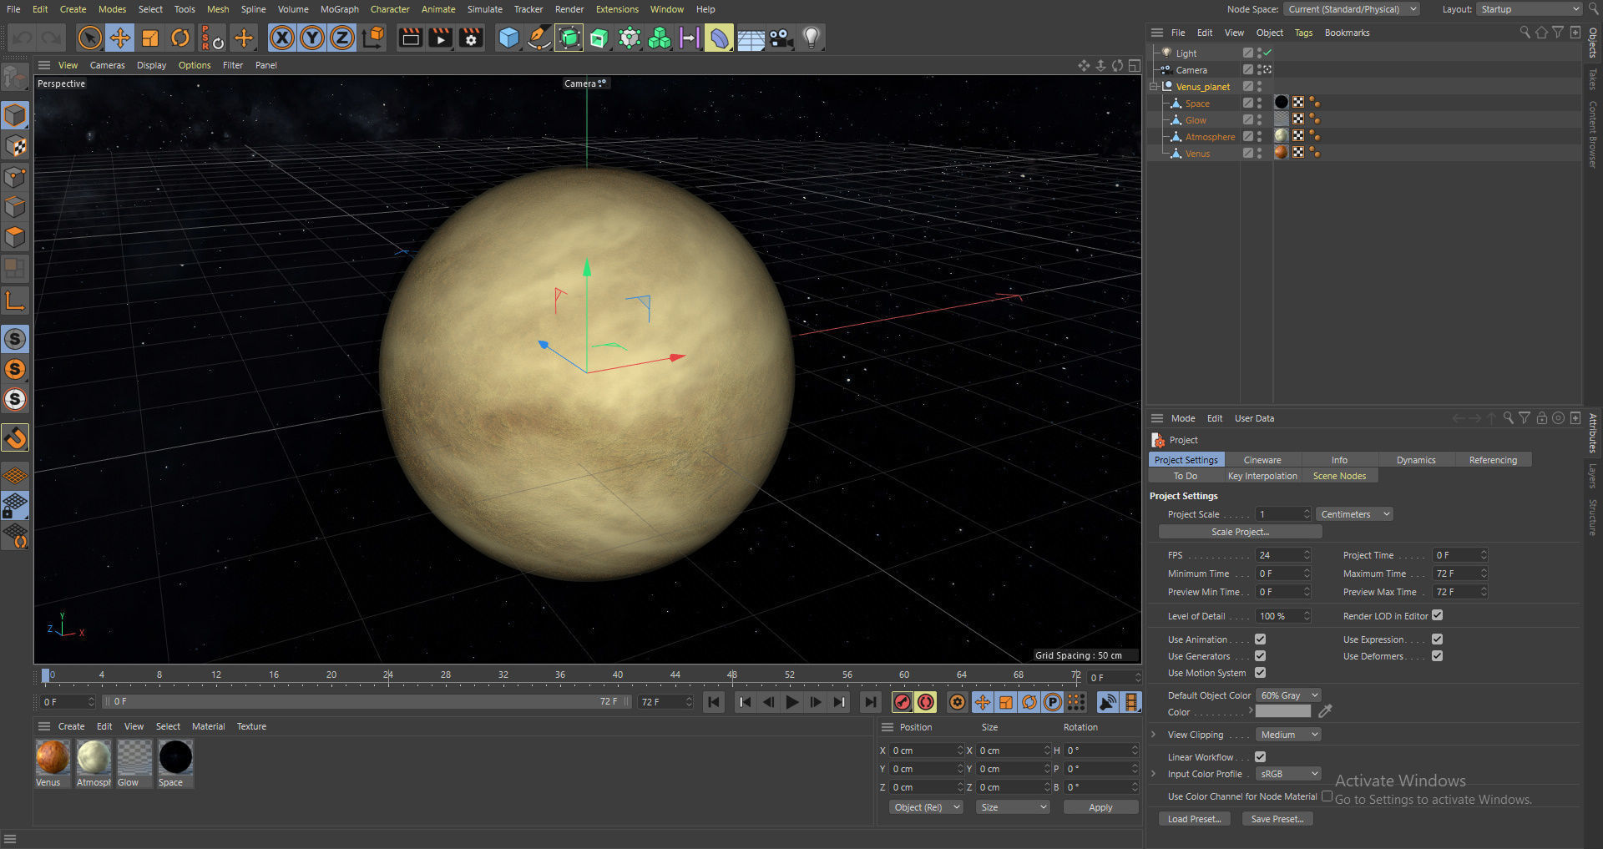Enable Polygons mode in left sidebar

[x=15, y=237]
